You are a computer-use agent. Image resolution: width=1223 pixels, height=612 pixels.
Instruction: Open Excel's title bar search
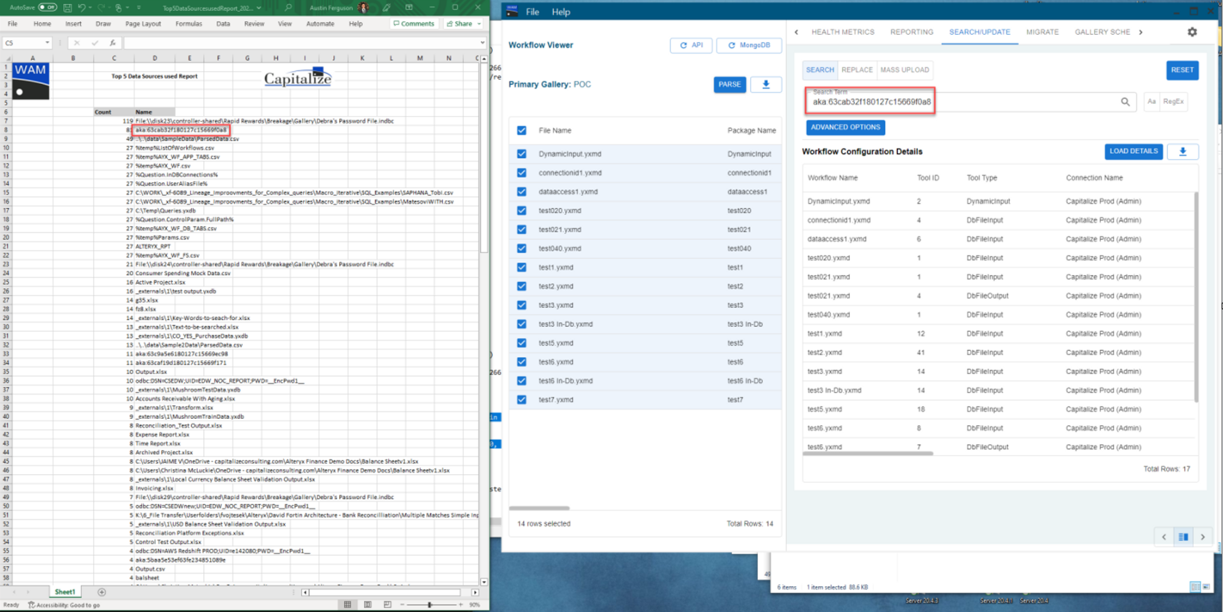[x=289, y=8]
